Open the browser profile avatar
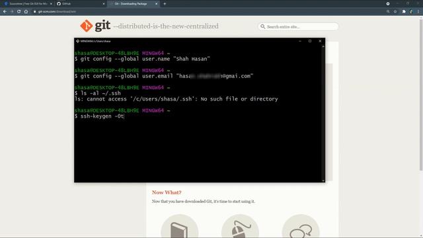 click(411, 12)
